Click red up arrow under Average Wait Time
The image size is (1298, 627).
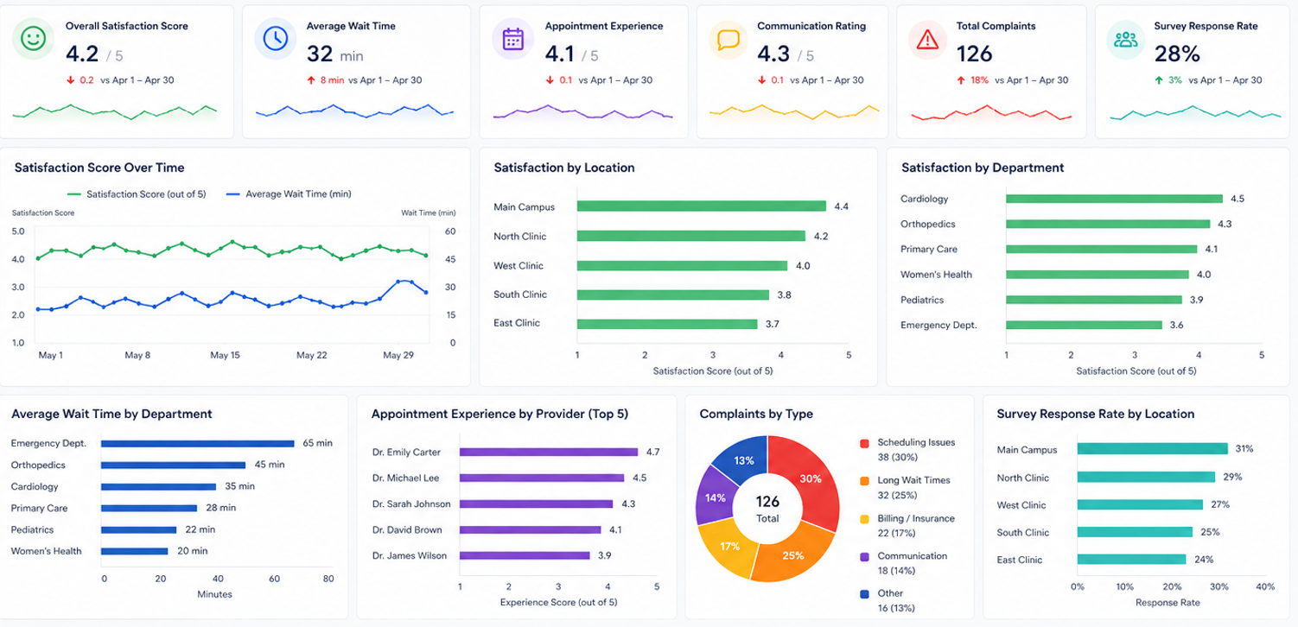(310, 80)
